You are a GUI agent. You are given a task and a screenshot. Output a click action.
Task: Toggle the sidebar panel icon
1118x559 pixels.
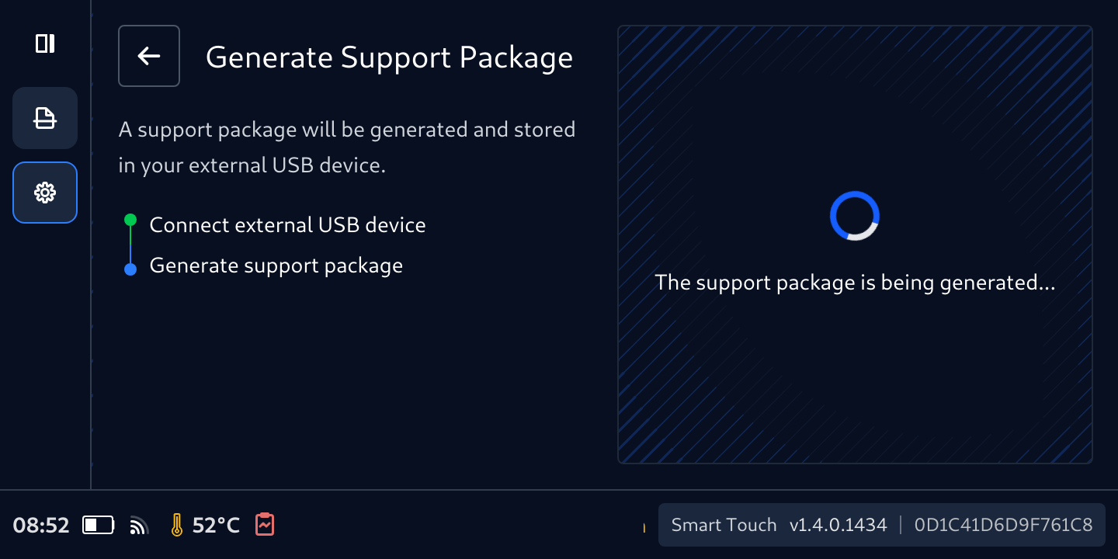click(x=45, y=43)
